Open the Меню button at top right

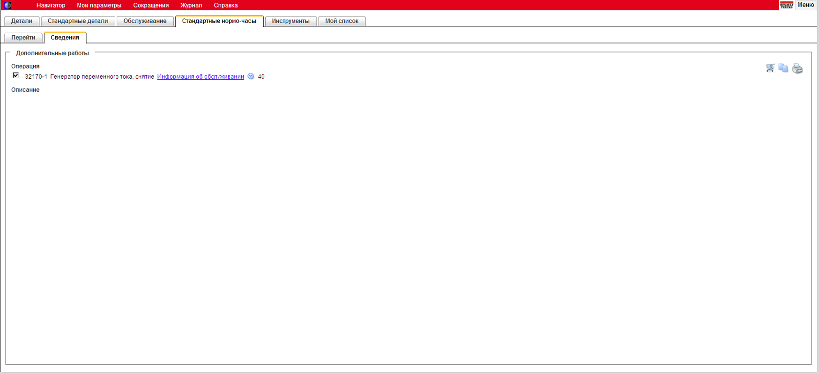[x=805, y=5]
